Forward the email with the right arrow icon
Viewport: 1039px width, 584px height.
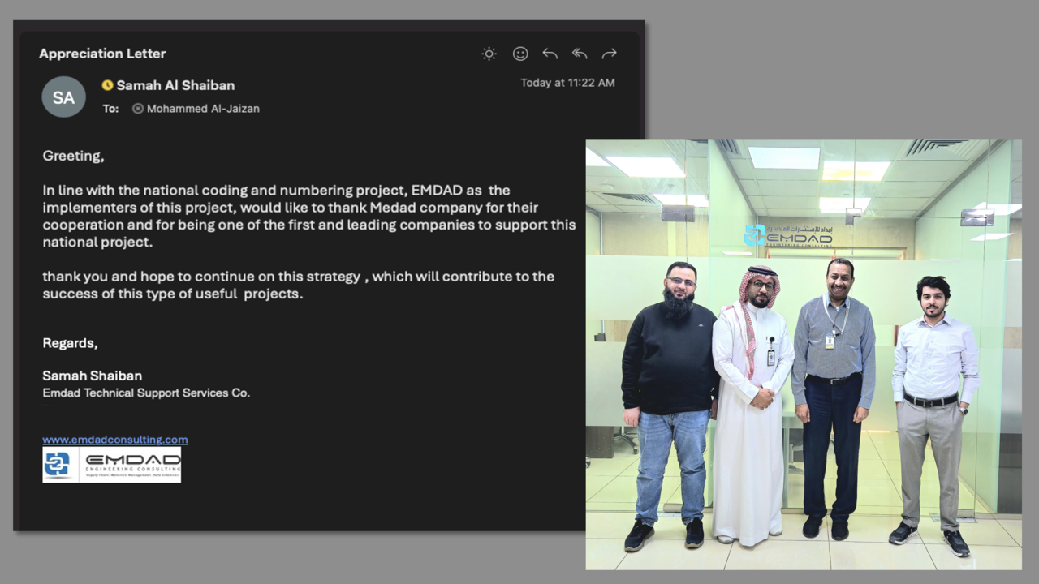(609, 54)
